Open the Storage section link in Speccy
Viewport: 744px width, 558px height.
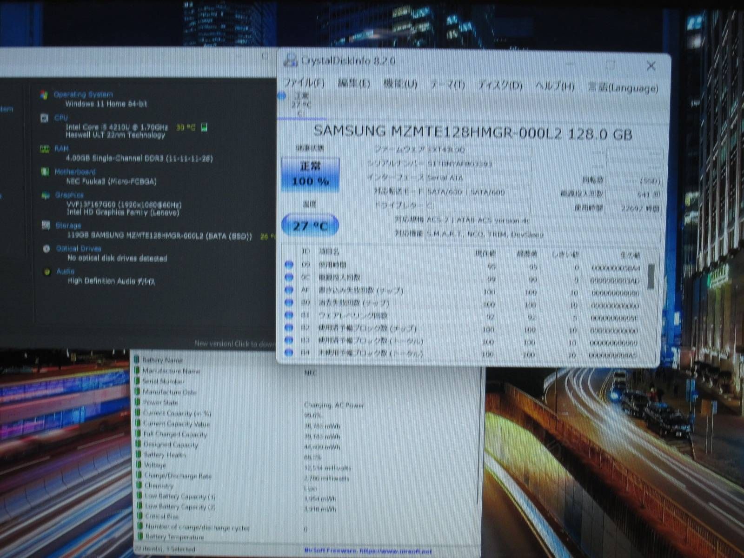pyautogui.click(x=68, y=226)
